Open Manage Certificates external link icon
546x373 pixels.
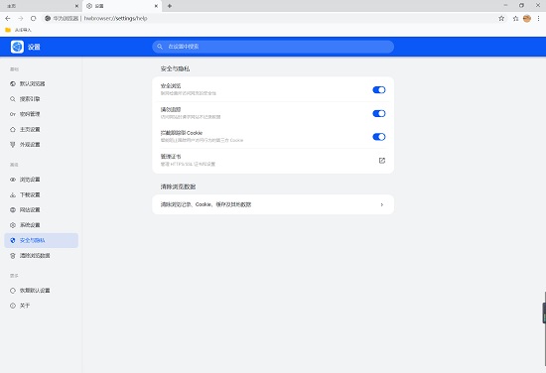click(x=382, y=161)
